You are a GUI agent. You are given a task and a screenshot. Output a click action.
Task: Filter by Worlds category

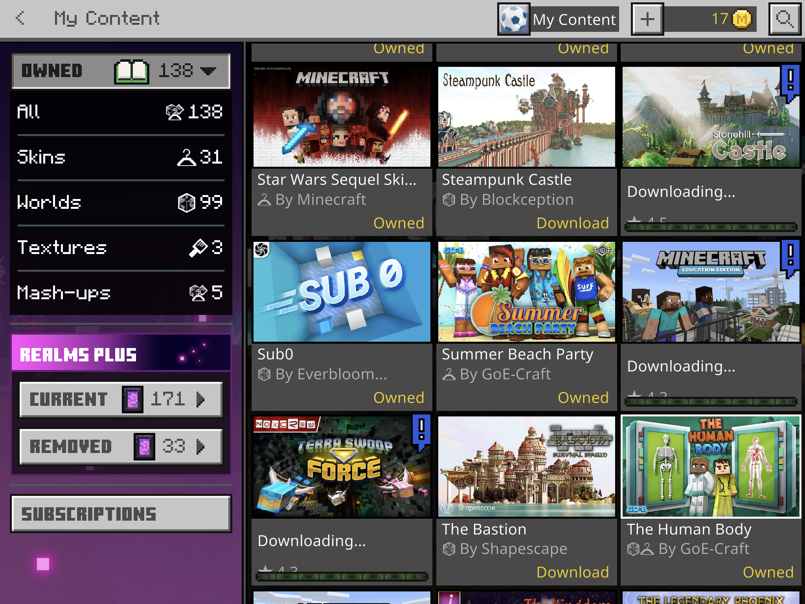[120, 203]
